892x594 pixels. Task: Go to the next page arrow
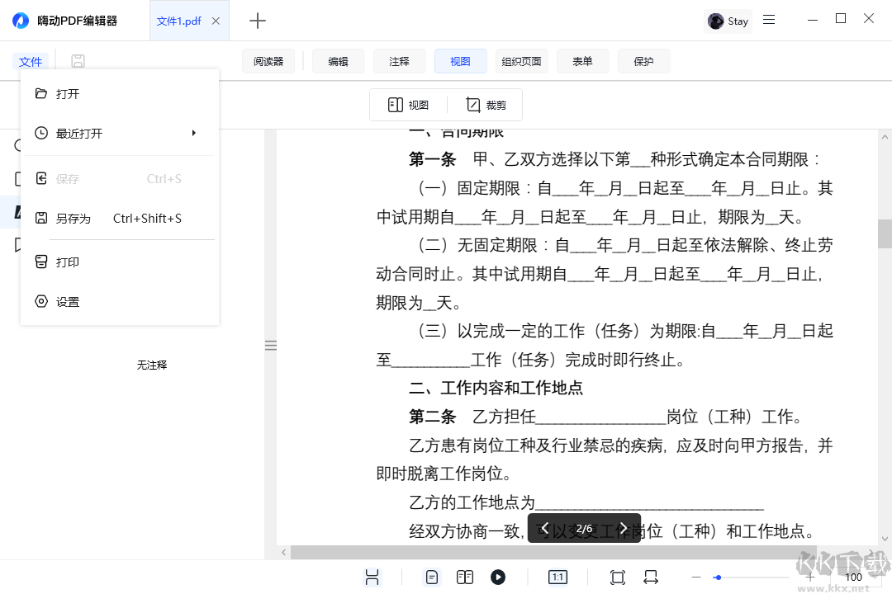click(x=624, y=528)
